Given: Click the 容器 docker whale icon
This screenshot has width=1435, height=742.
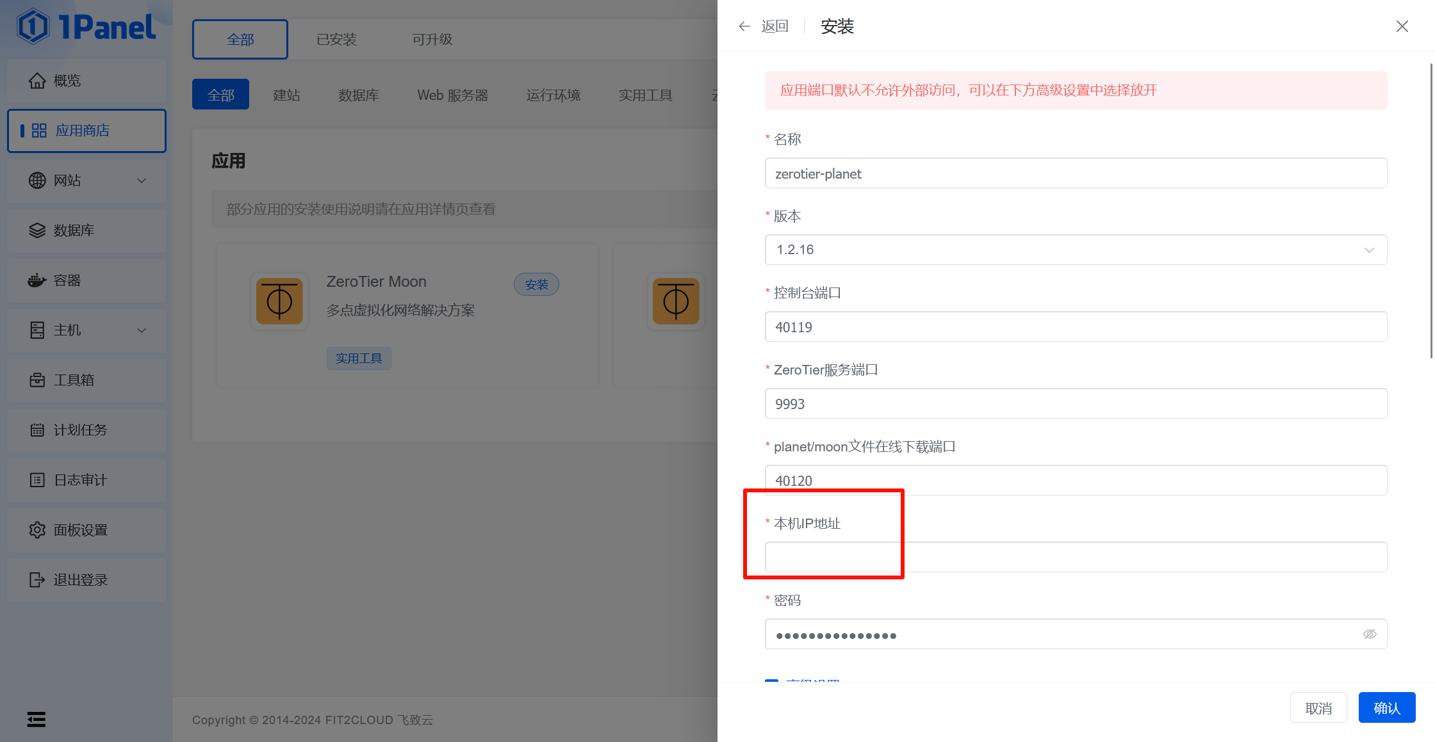Looking at the screenshot, I should click(37, 280).
